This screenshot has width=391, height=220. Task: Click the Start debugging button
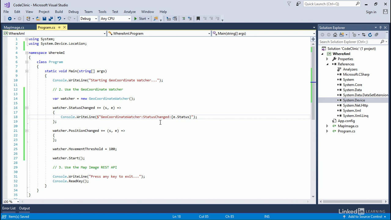[x=140, y=19]
